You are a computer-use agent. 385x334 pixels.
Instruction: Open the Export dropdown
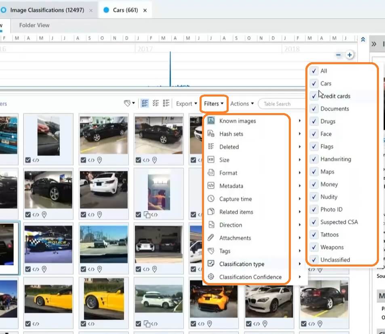tap(187, 104)
